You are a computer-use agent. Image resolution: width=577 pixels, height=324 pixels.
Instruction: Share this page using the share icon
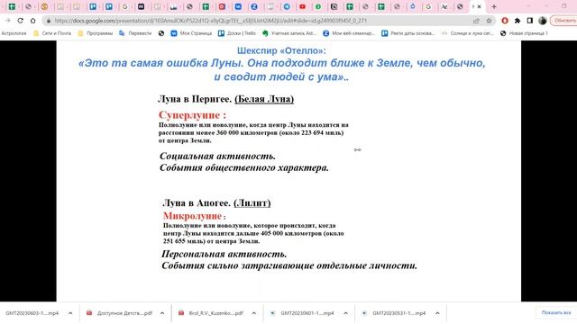[477, 21]
